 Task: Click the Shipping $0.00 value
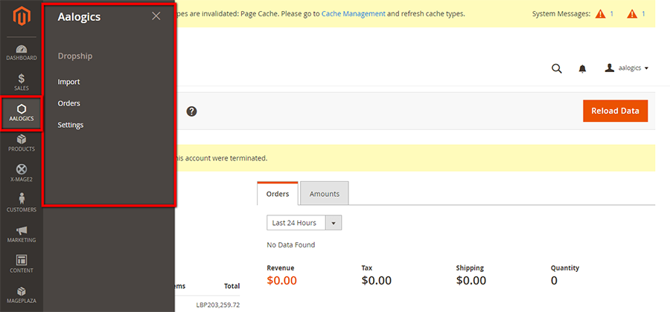point(471,281)
